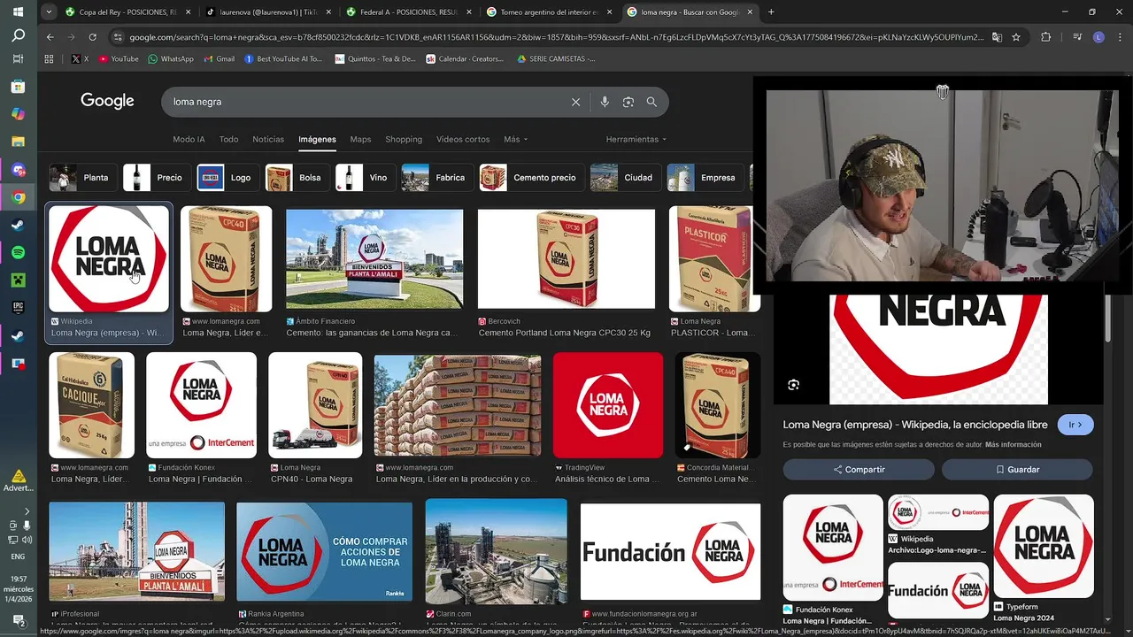
Task: Translate this page icon in address bar
Action: click(997, 37)
